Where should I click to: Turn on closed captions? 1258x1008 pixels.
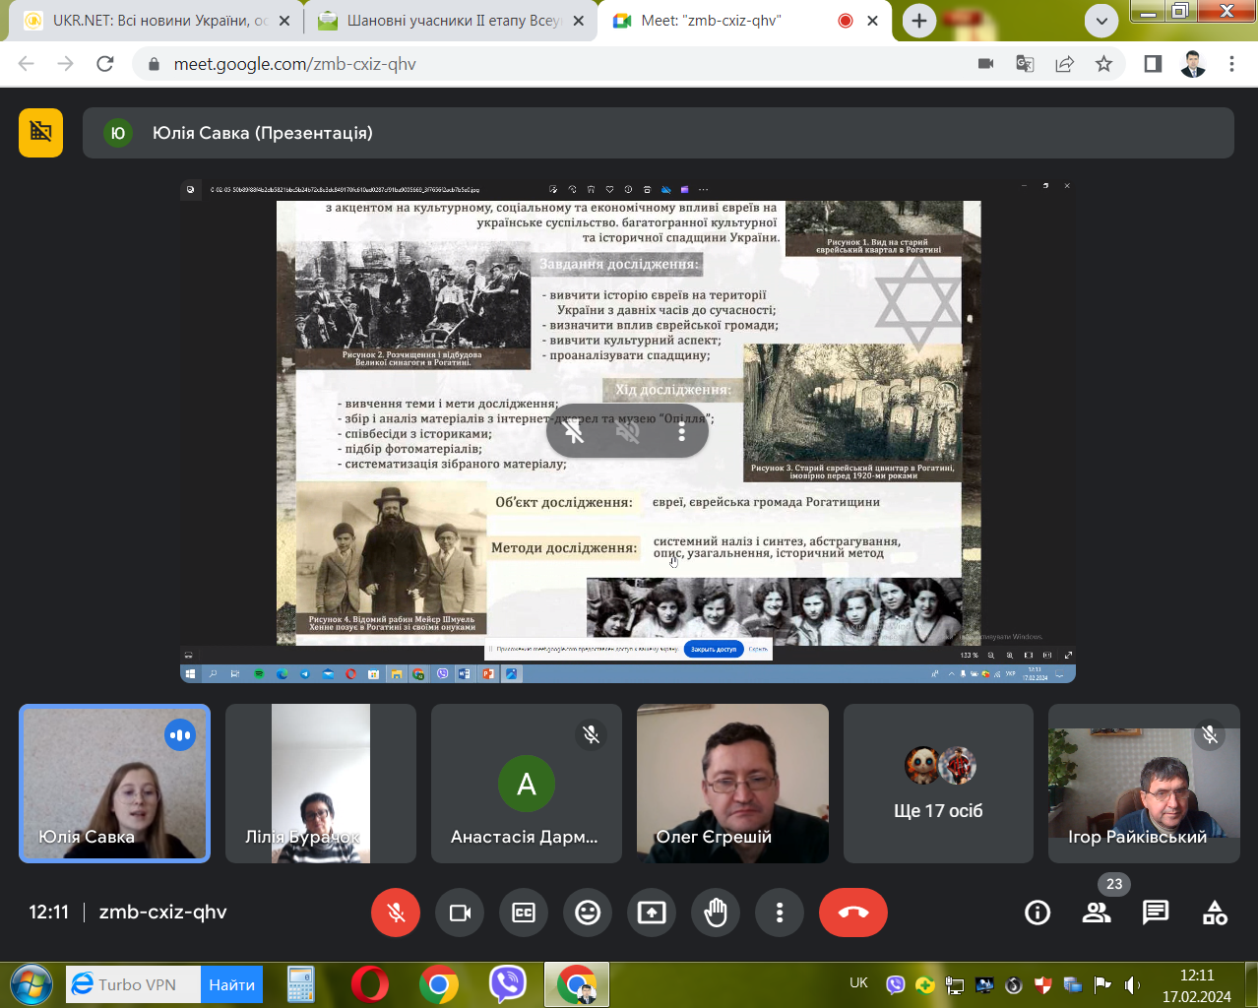[524, 913]
